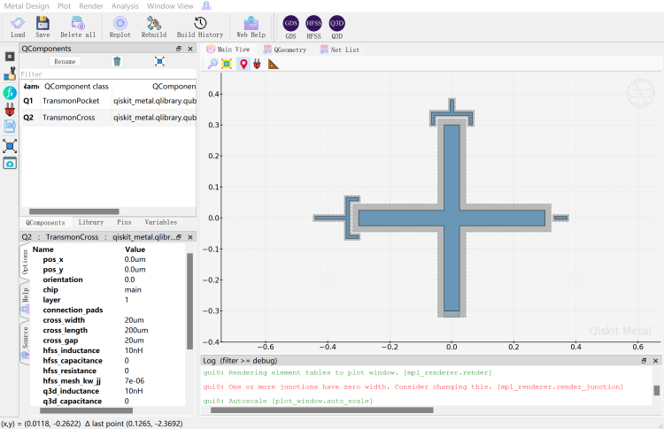This screenshot has width=664, height=429.
Task: Toggle the pins plug icon in plot toolbar
Action: (x=258, y=64)
